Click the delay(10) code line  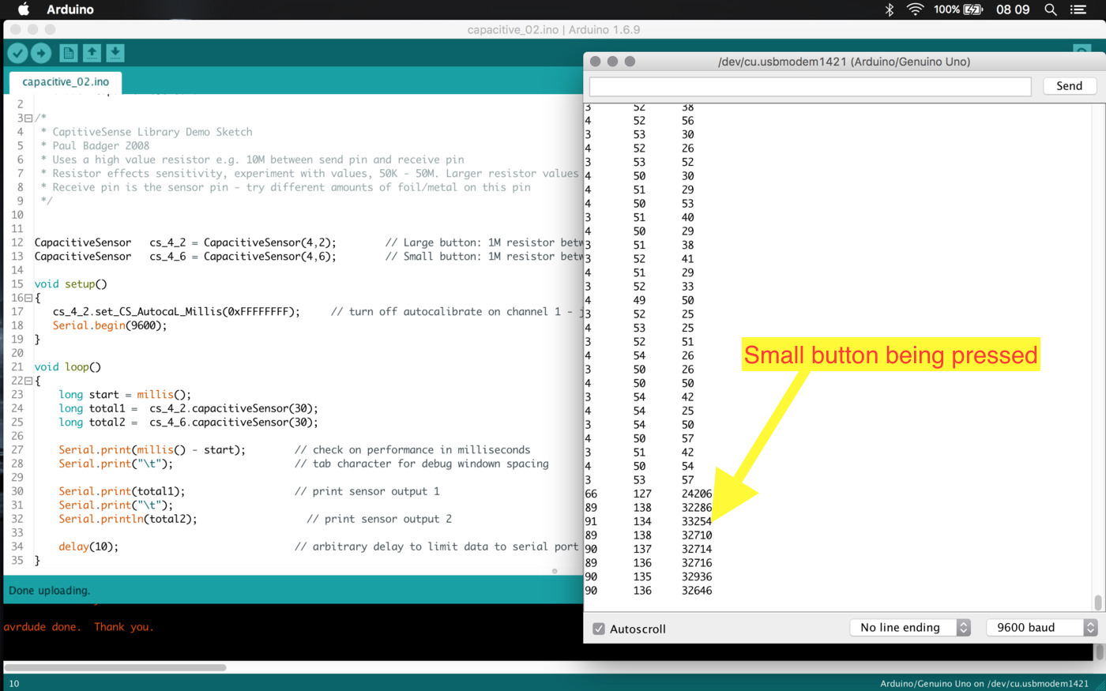click(88, 546)
